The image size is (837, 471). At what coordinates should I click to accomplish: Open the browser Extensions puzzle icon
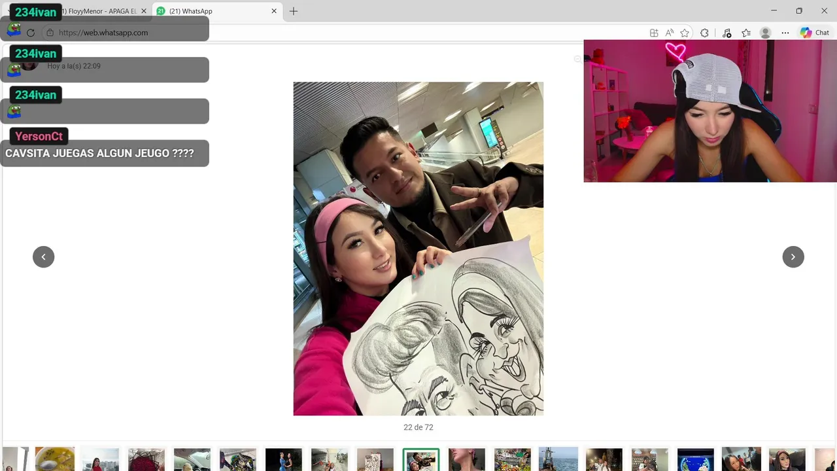704,33
